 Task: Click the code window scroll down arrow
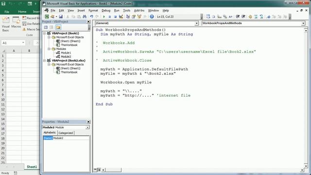pos(306,166)
